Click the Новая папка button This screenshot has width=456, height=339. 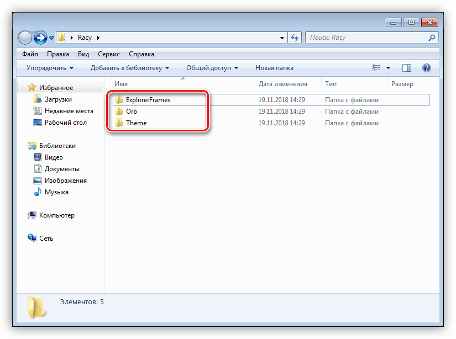click(x=274, y=68)
